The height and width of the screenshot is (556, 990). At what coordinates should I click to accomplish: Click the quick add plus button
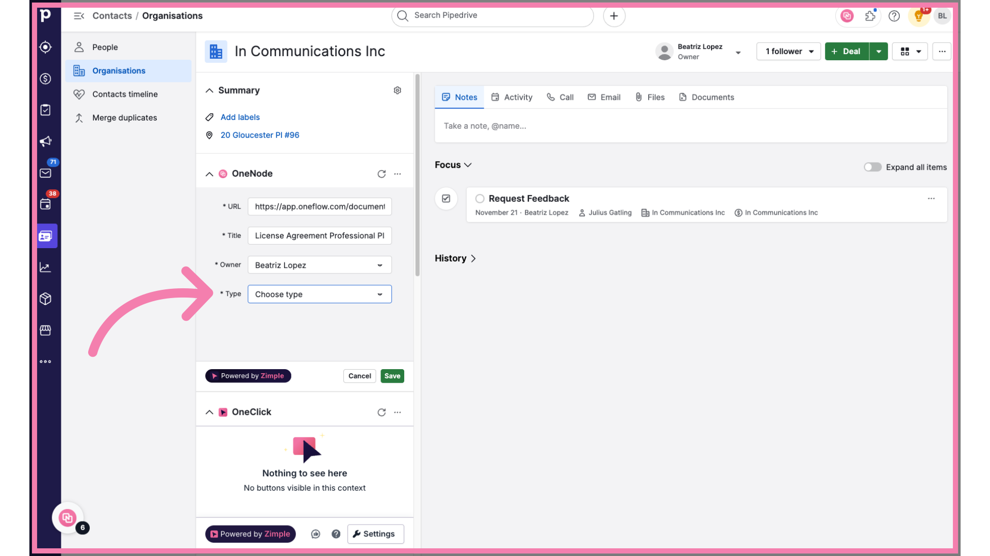[x=614, y=16]
